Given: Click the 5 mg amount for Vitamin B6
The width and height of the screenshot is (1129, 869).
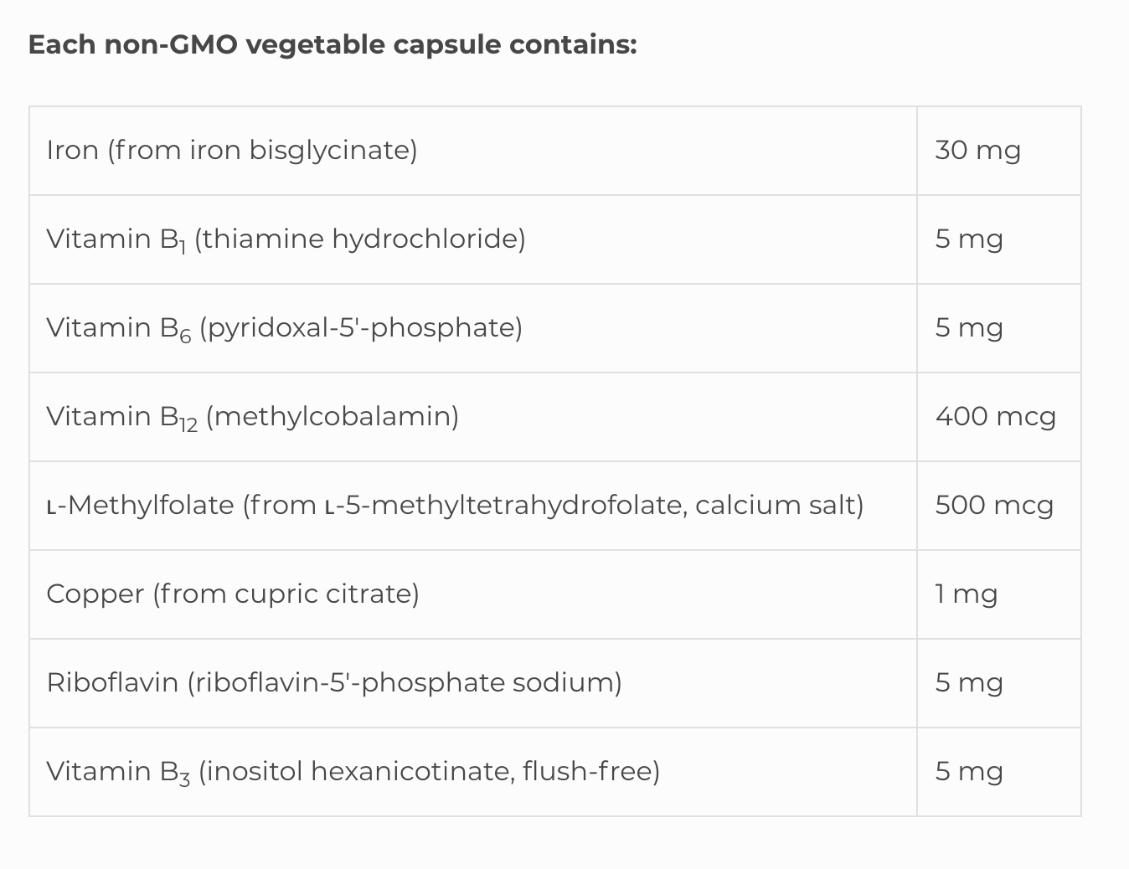Looking at the screenshot, I should (x=969, y=328).
